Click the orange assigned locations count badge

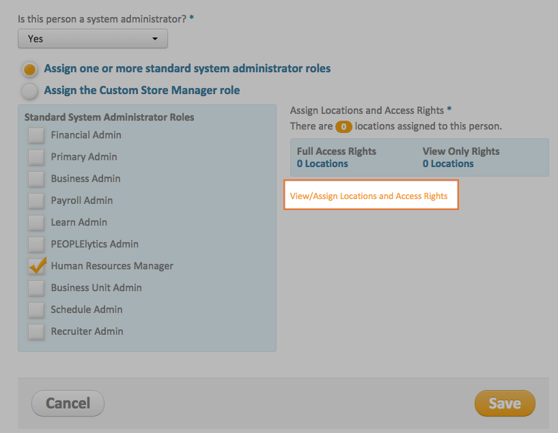coord(344,126)
